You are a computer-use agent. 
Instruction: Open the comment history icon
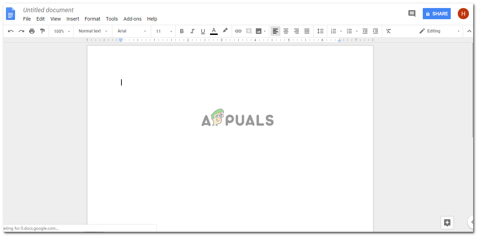click(x=412, y=14)
